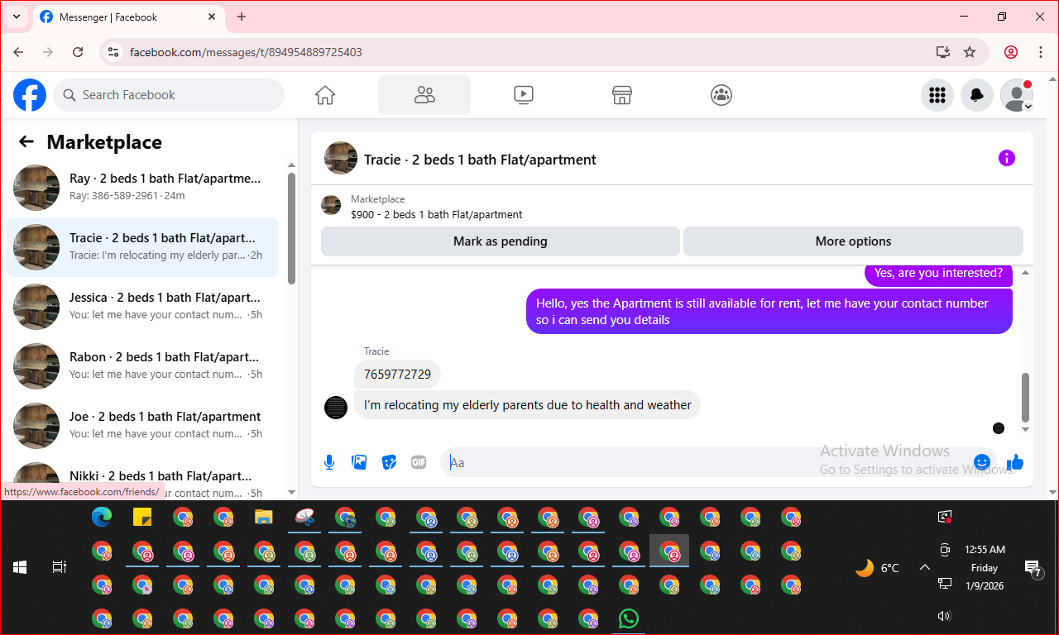Choose a sticker from the sticker icon
Screen dimensions: 1059x635
(389, 462)
